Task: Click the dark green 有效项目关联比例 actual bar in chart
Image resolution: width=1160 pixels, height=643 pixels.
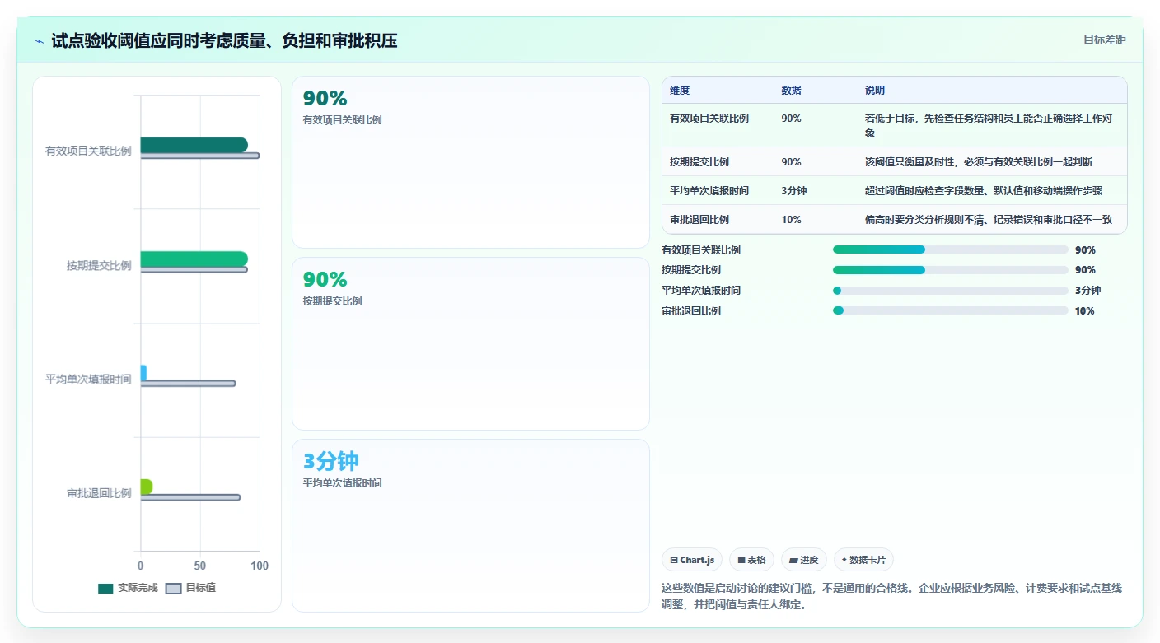Action: click(x=194, y=145)
